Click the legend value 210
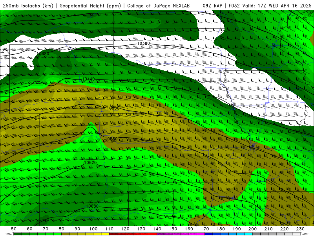Screen dimensions: 314x236 [x=268, y=229]
